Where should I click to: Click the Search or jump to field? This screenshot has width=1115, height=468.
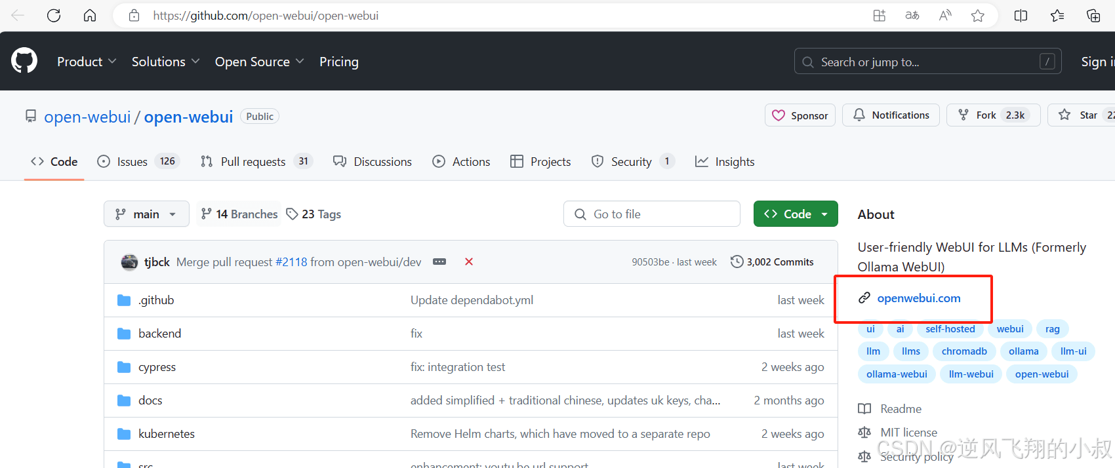[x=927, y=62]
